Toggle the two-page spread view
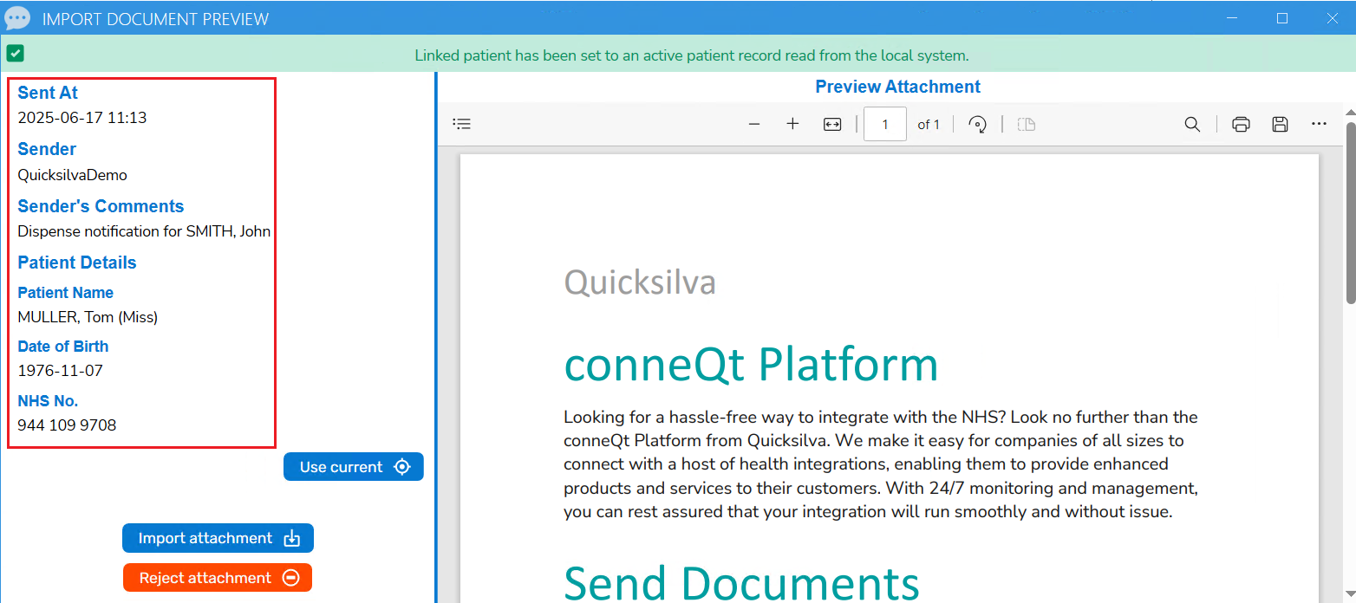This screenshot has width=1356, height=603. [1026, 124]
